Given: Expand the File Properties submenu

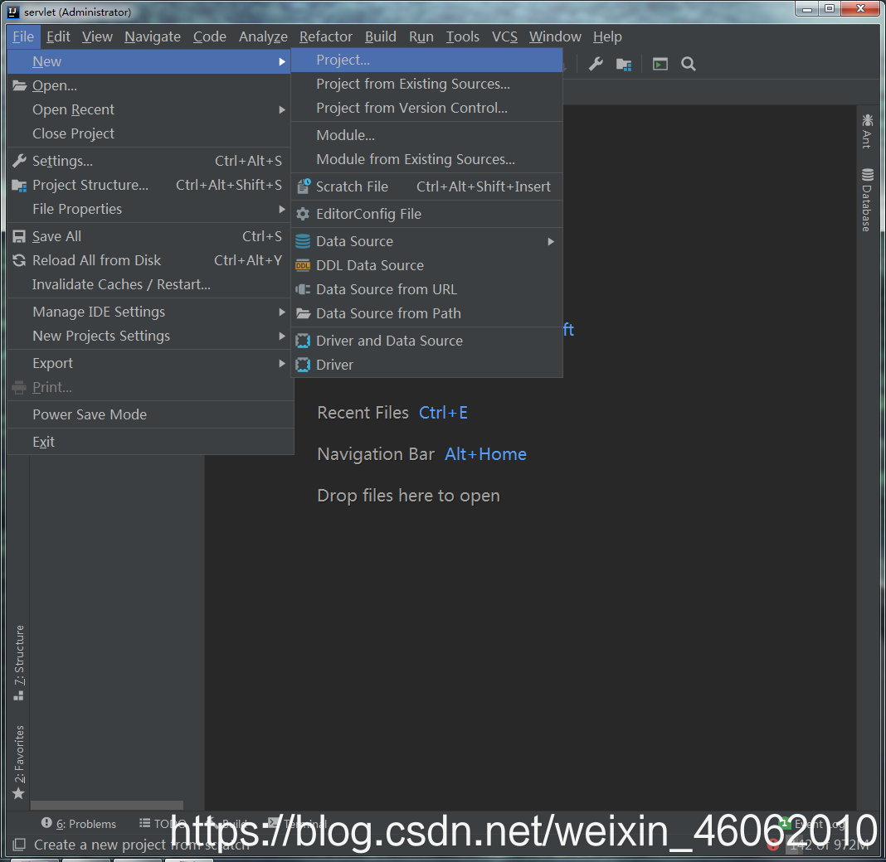Looking at the screenshot, I should point(148,209).
